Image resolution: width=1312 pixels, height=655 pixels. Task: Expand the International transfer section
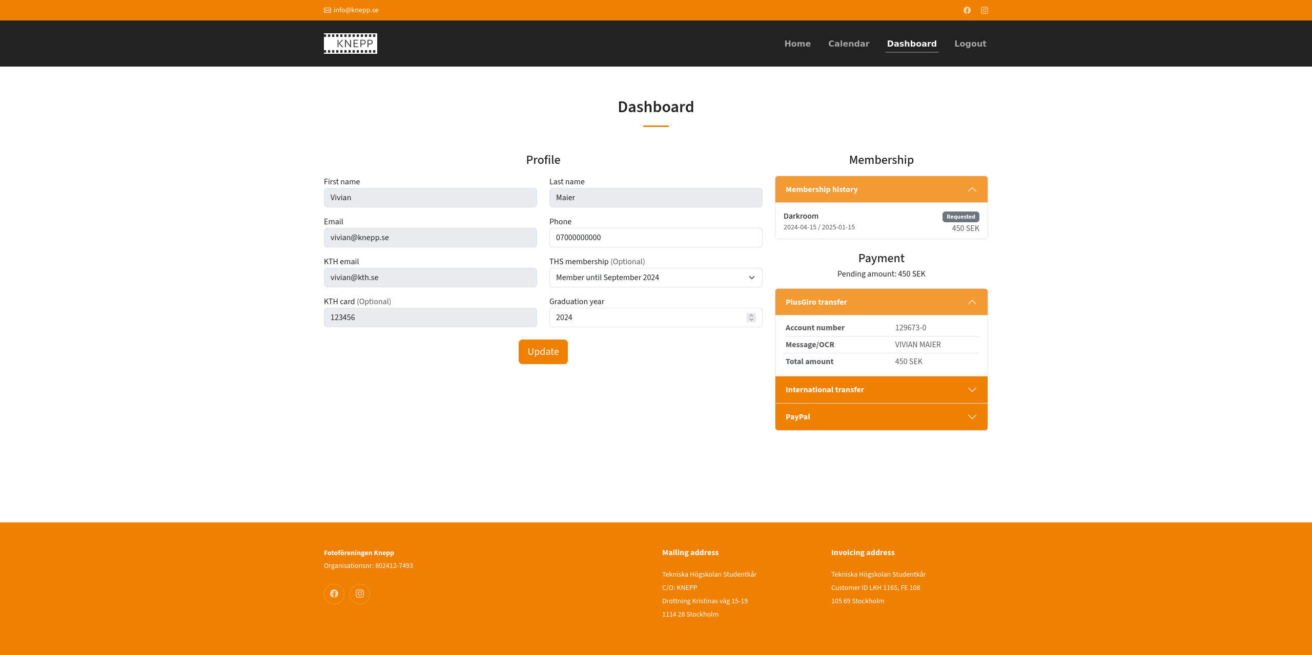[x=881, y=390]
